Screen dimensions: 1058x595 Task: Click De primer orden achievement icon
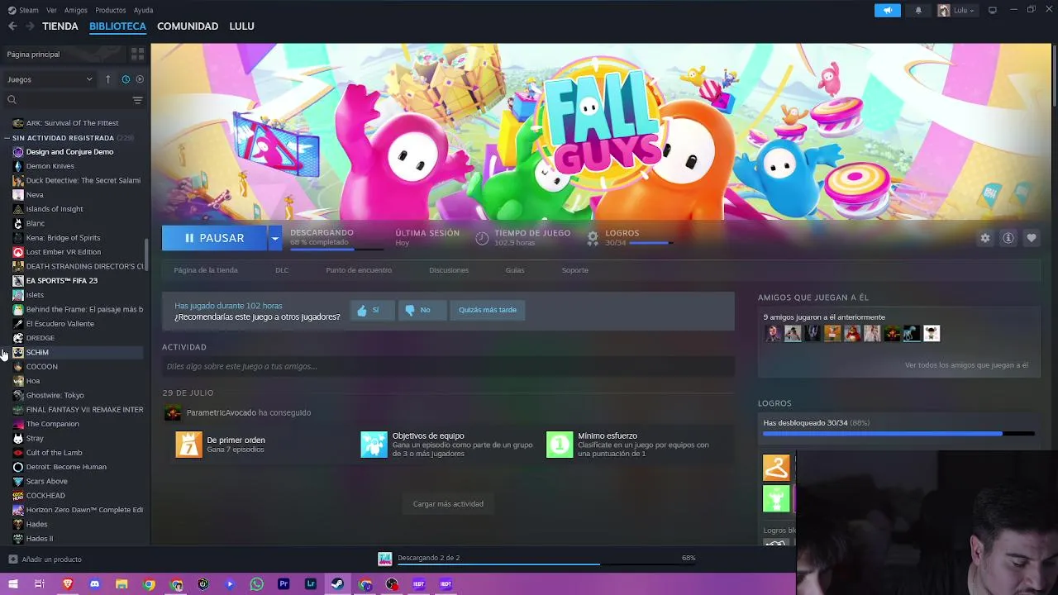coord(188,445)
